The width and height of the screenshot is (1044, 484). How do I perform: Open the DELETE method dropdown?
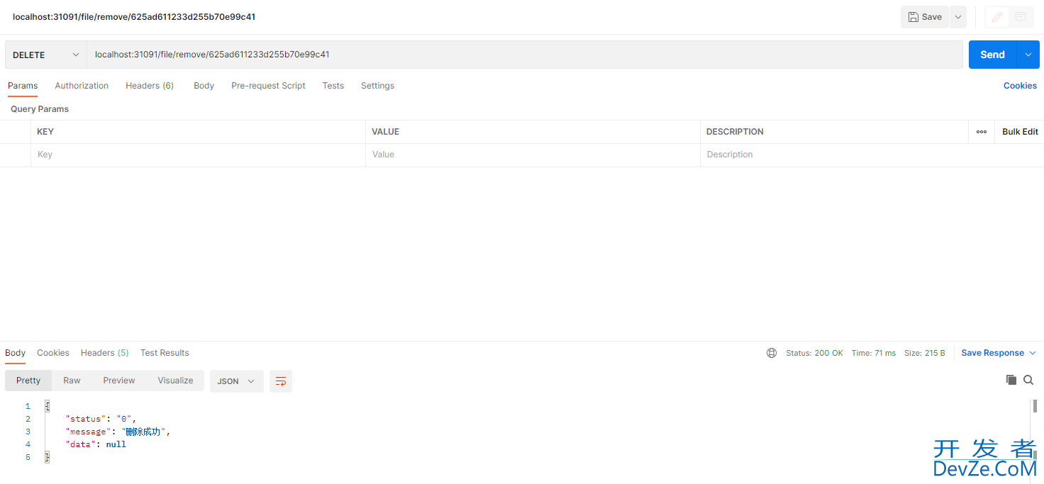click(x=46, y=55)
